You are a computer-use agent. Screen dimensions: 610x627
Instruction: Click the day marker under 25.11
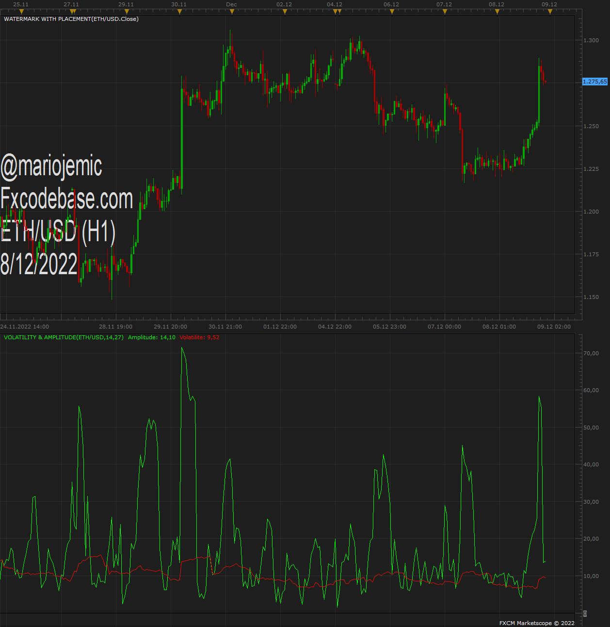click(x=21, y=12)
